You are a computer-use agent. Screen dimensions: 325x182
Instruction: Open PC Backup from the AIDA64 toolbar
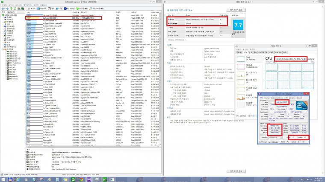pyautogui.click(x=69, y=9)
